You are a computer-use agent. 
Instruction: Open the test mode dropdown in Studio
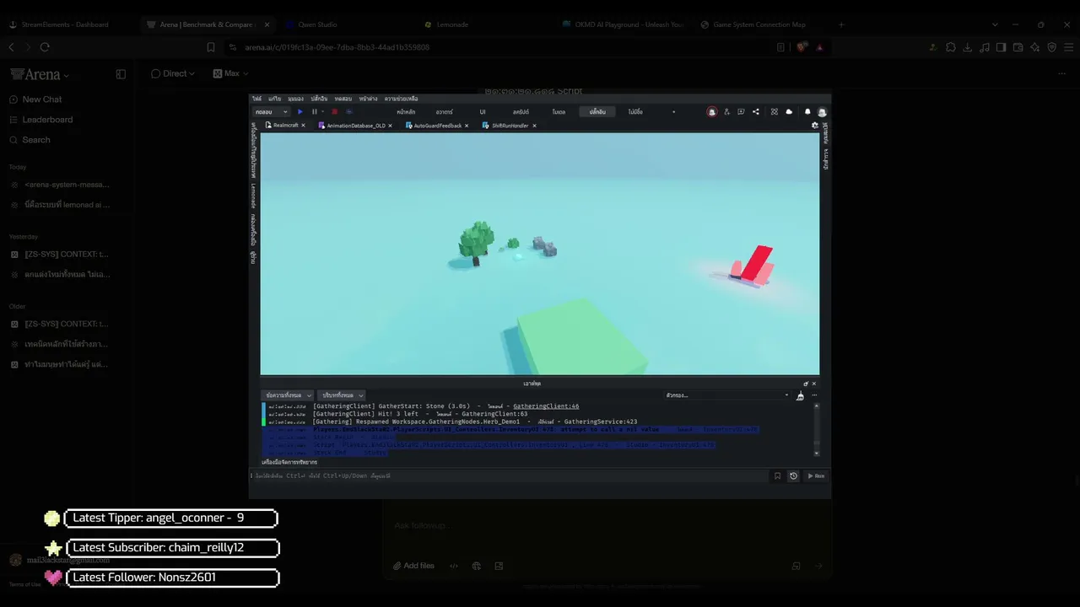[x=272, y=111]
